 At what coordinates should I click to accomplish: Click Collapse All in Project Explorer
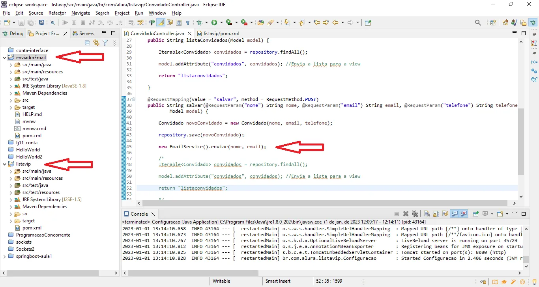tap(88, 43)
